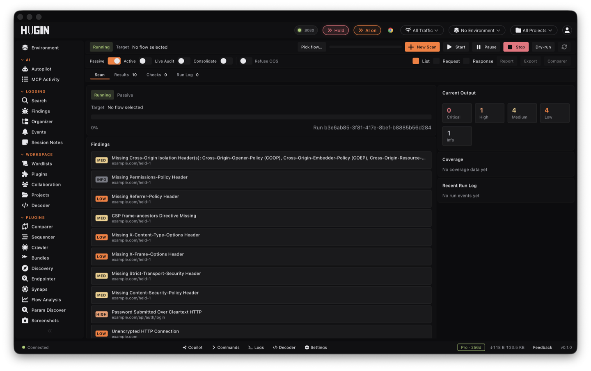Screen dimensions: 591x371
Task: Open the Plugins workspace item
Action: [x=34, y=174]
